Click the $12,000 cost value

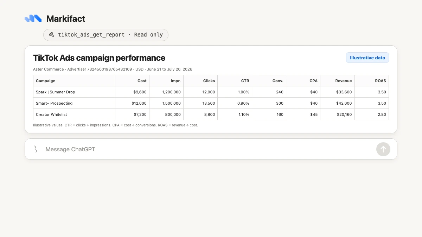coord(139,103)
